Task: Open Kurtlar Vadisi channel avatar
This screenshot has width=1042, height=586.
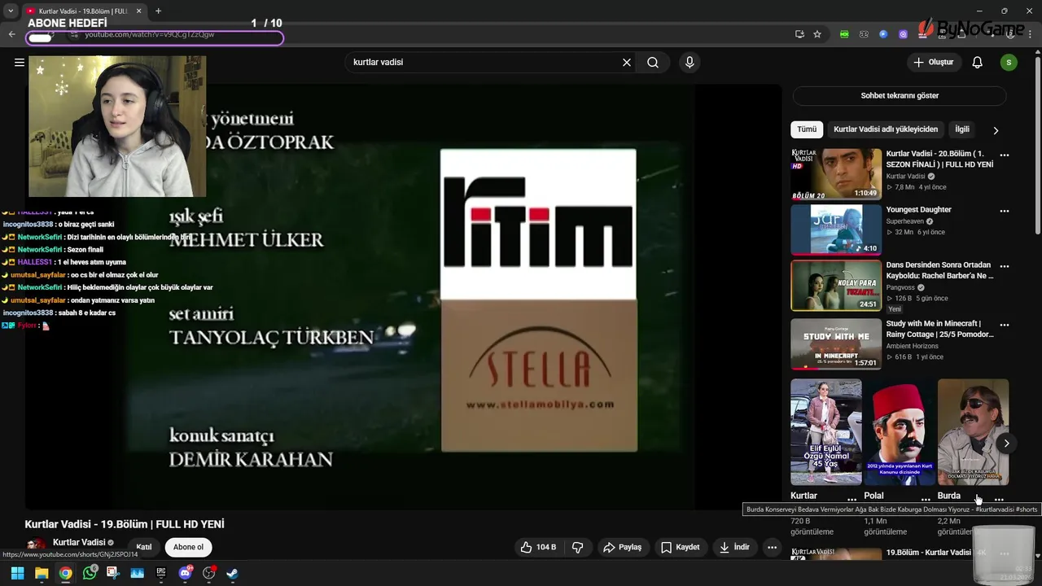Action: coord(36,545)
